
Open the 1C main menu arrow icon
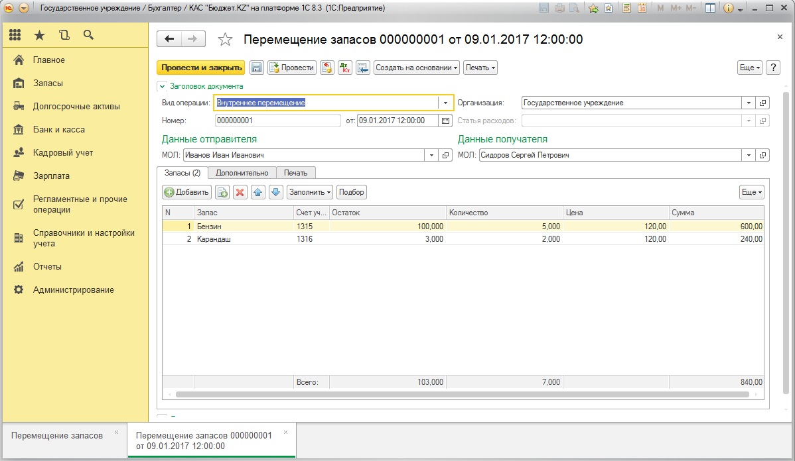[23, 8]
